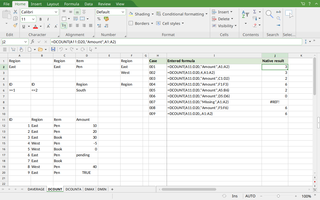Image resolution: width=320 pixels, height=200 pixels.
Task: Click the red font color A swatch
Action: click(x=35, y=26)
